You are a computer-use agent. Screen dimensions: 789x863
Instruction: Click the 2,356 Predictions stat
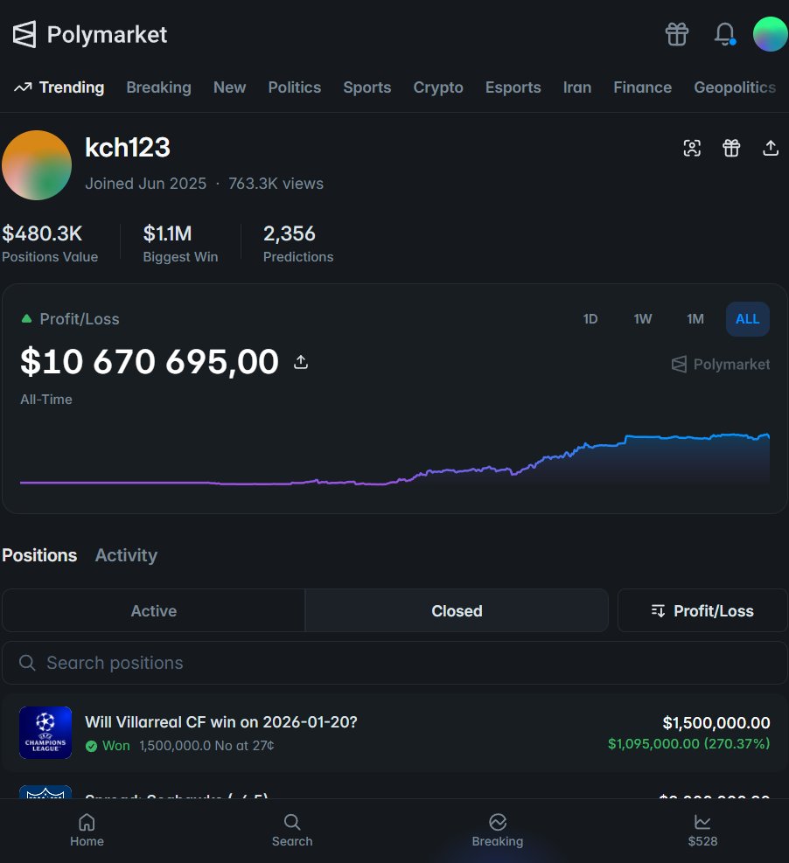tap(298, 243)
